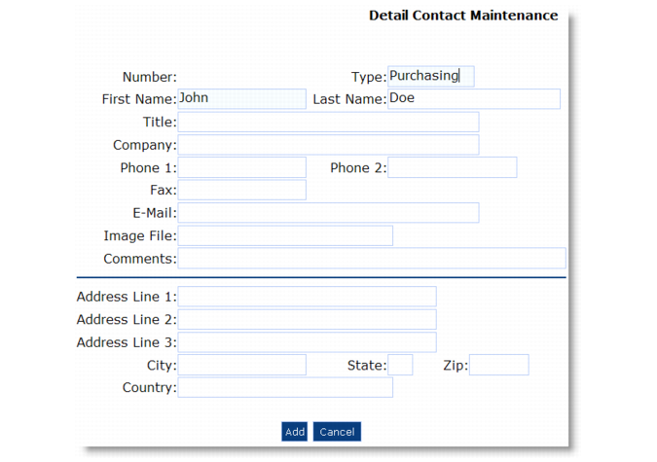Click the Zip code field
The height and width of the screenshot is (462, 657).
click(x=499, y=365)
